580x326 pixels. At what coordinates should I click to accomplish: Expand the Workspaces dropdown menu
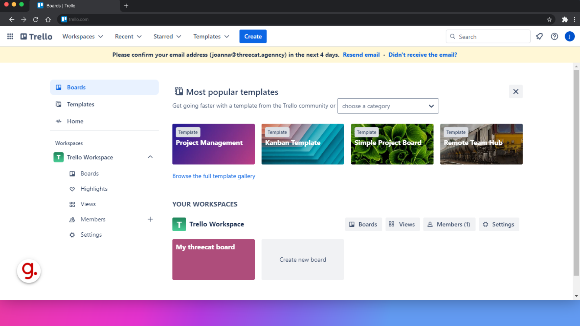(x=82, y=37)
